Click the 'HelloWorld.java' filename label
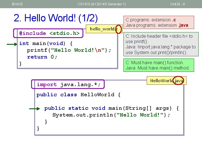The image size is (202, 152). coord(167,81)
